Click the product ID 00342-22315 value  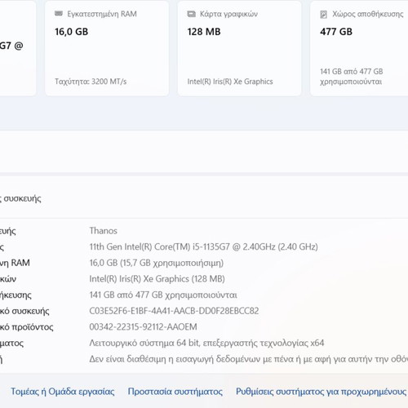point(143,326)
